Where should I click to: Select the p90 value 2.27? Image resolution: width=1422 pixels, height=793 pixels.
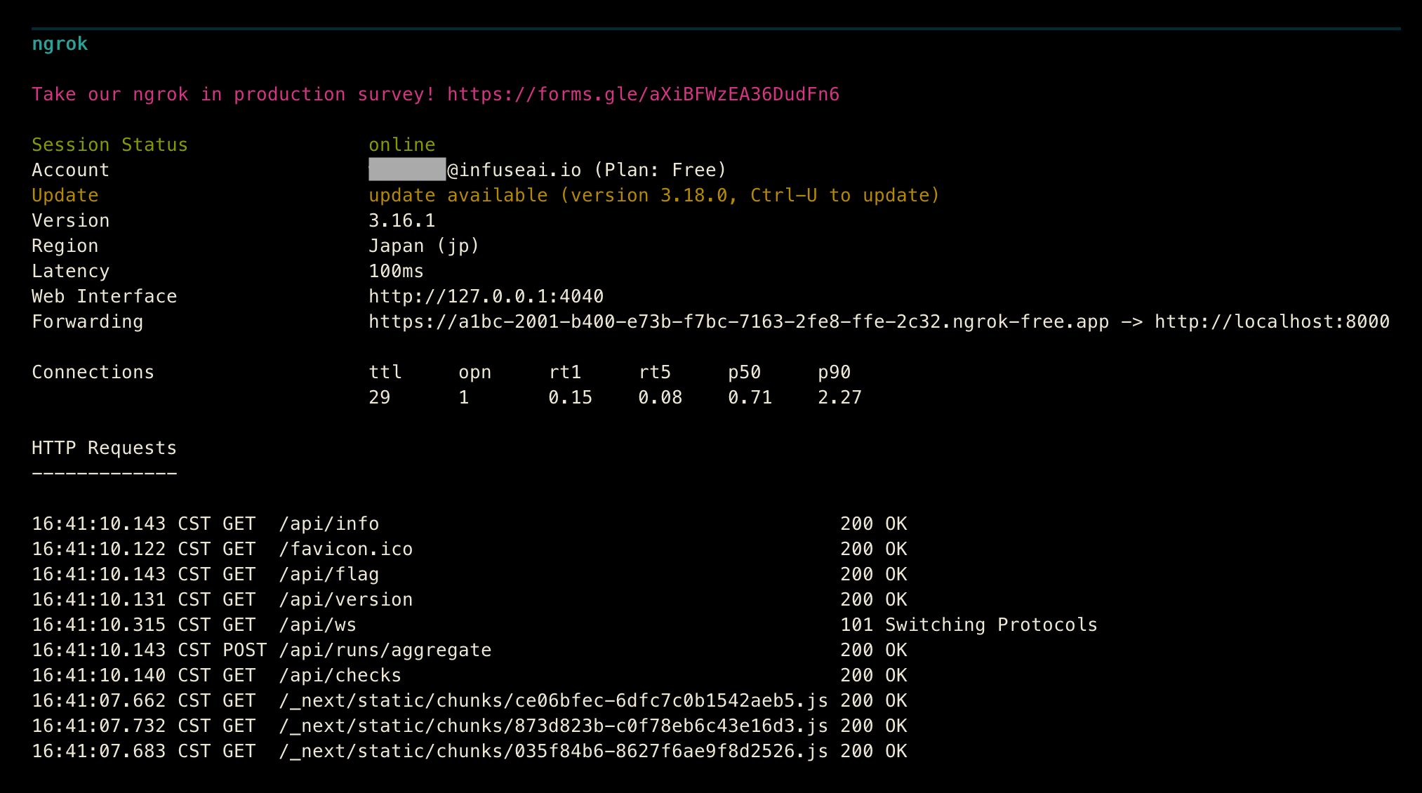coord(840,397)
